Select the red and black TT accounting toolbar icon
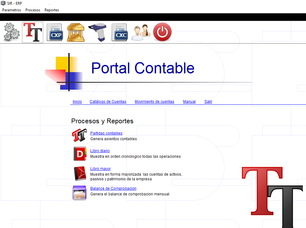The height and width of the screenshot is (228, 306). pos(33,32)
